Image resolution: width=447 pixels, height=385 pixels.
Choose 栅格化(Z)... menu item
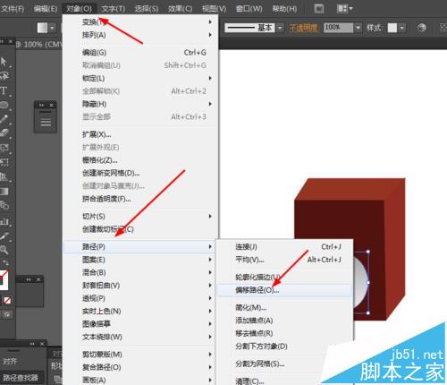140,160
